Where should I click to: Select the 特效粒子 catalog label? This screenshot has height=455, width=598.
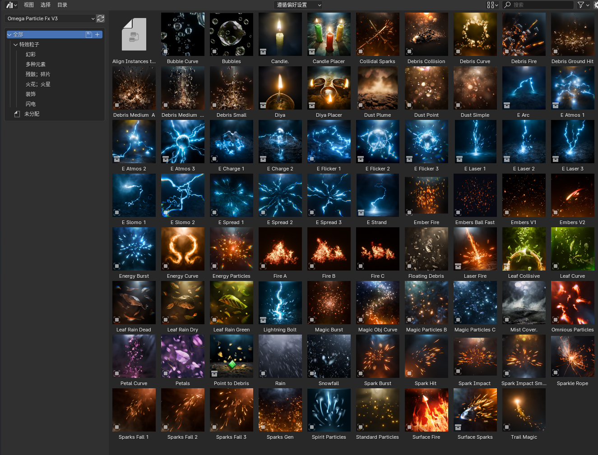click(x=29, y=45)
